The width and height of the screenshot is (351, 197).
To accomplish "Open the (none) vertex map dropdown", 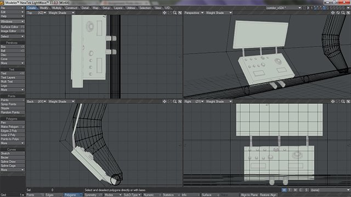I will point(330,190).
